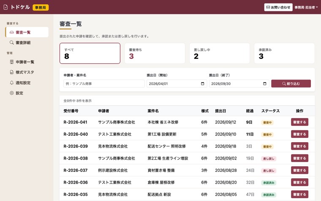The height and width of the screenshot is (201, 321).
Task: Click the inbox icon beside 審査一覧
Action: pos(12,32)
